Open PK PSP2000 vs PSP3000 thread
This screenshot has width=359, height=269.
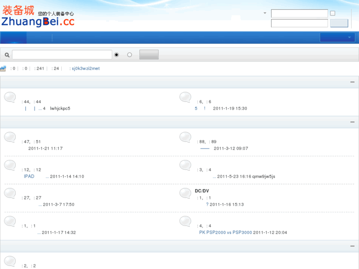point(226,232)
